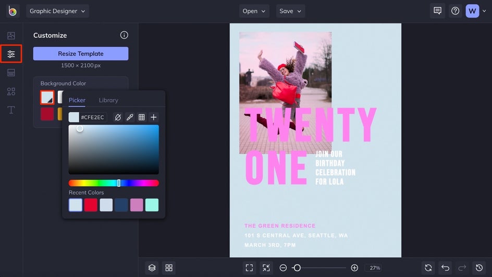Screen dimensions: 492x277
Task: Zoom out with the minus icon
Action: (283, 268)
